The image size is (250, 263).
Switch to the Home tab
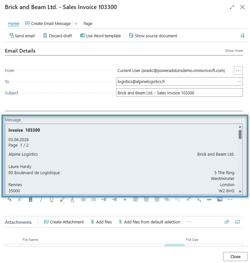tap(14, 23)
